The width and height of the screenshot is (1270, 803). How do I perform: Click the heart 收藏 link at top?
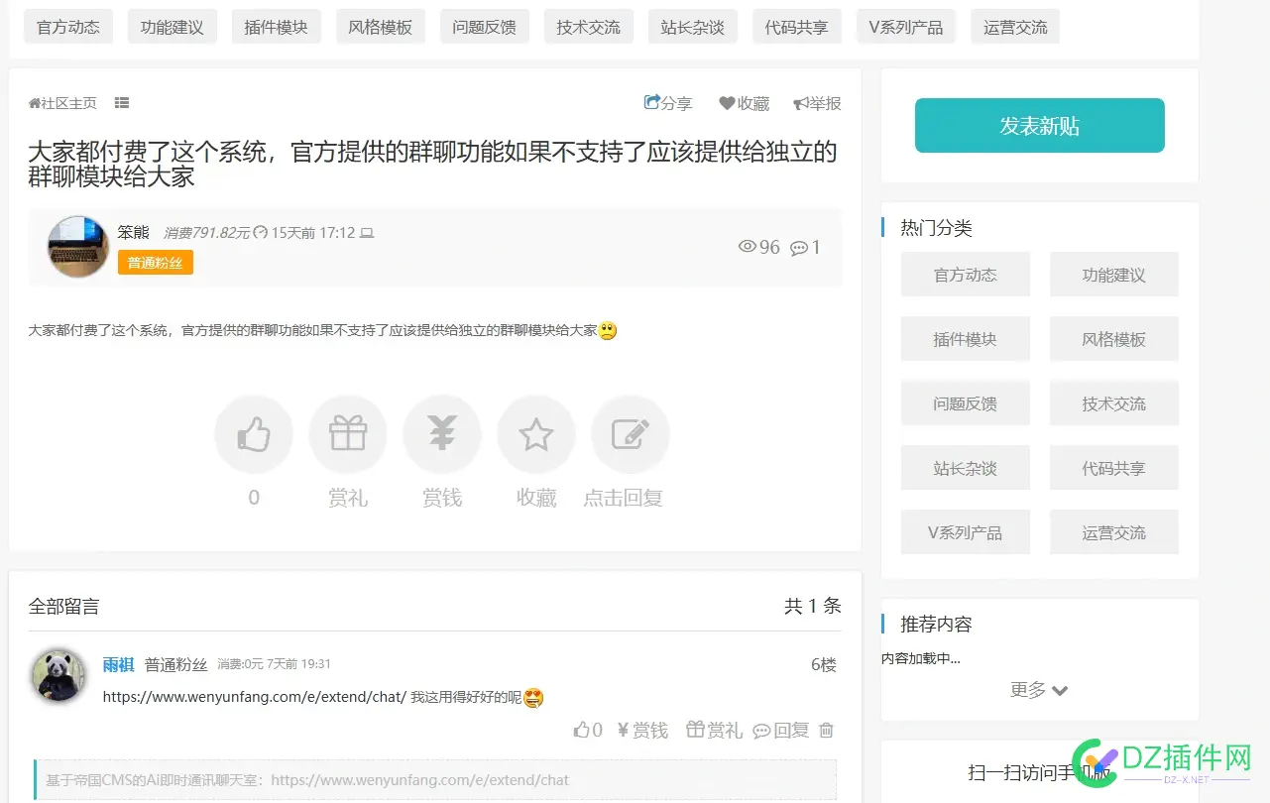pos(745,103)
